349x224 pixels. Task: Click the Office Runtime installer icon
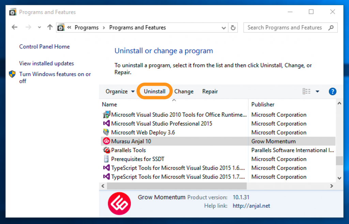coord(107,114)
